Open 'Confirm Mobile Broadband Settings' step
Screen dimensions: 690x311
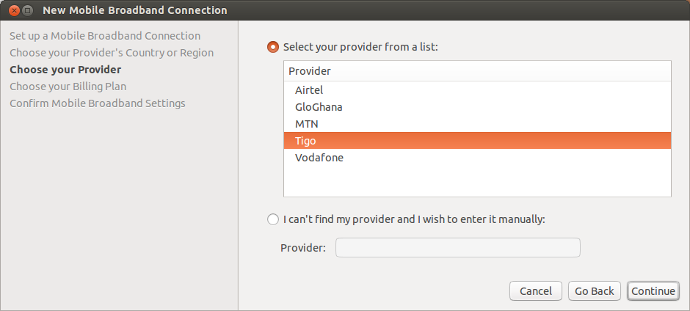pyautogui.click(x=97, y=103)
